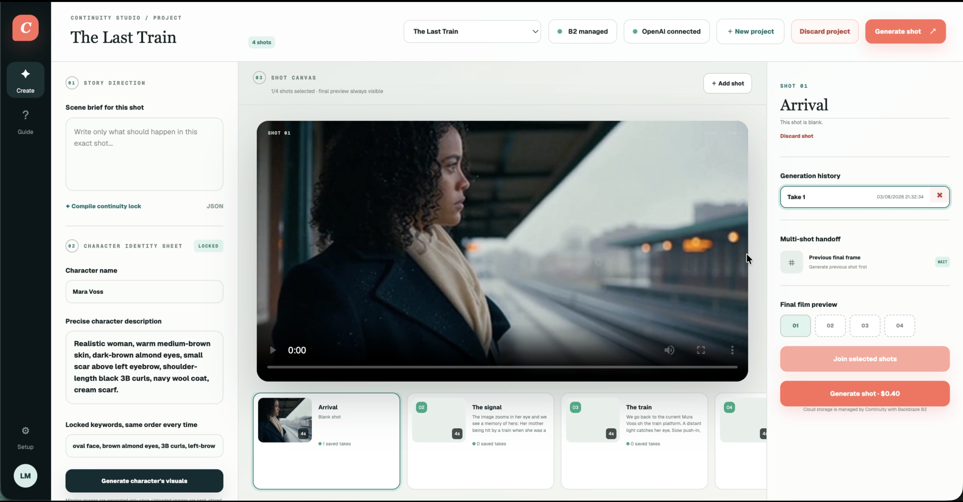Click the shot 04 number badge

pos(729,407)
